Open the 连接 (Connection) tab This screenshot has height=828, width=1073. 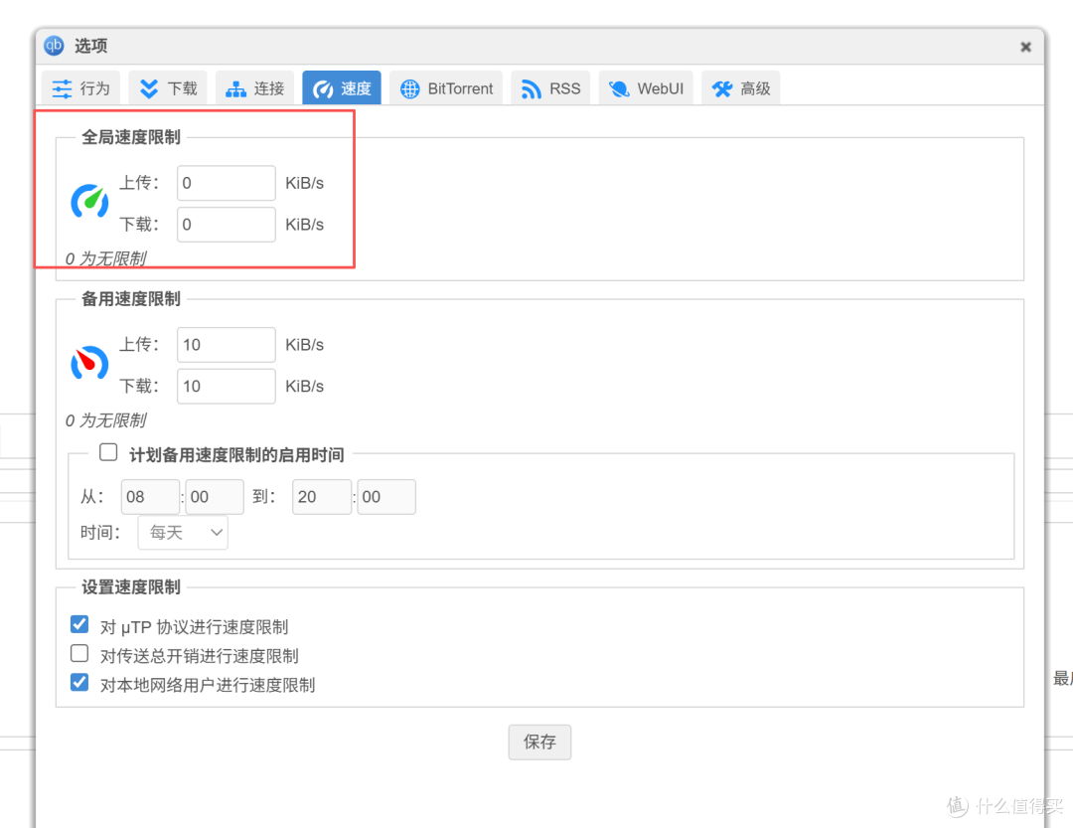pos(255,88)
